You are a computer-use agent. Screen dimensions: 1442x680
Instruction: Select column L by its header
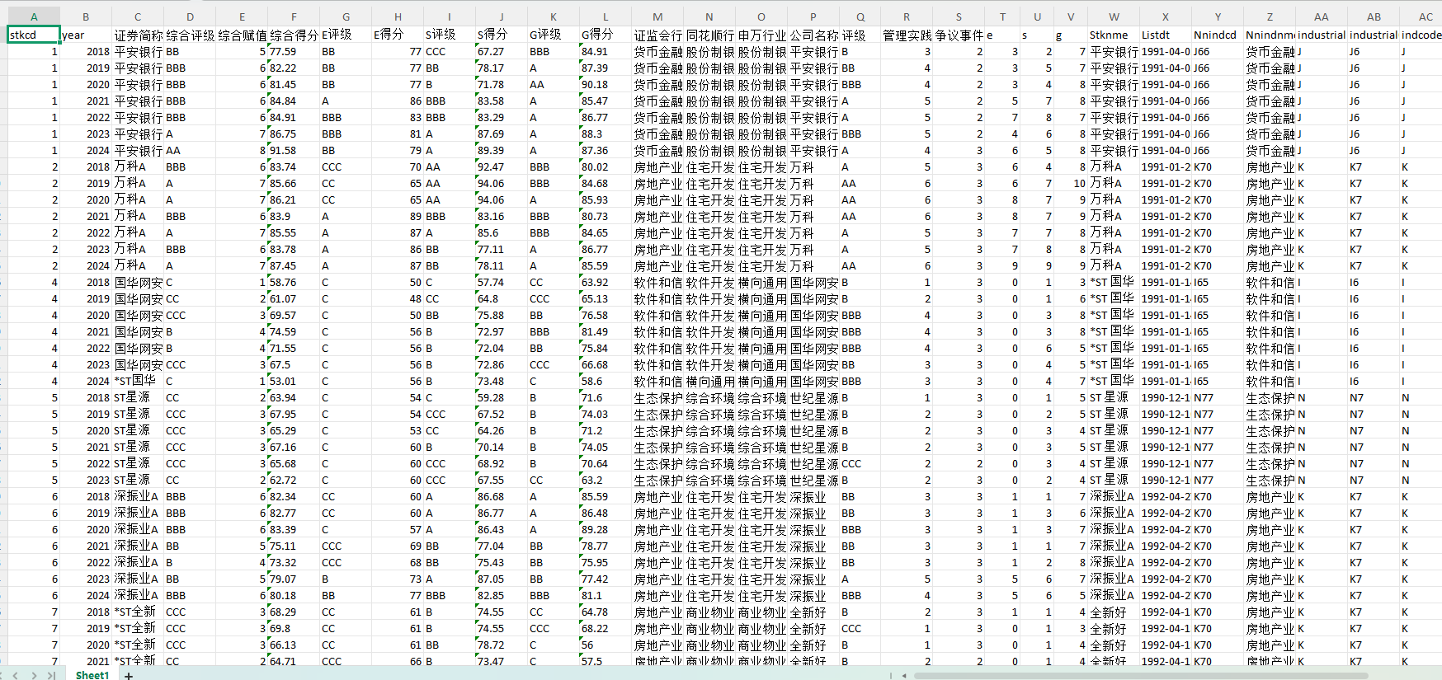[606, 16]
